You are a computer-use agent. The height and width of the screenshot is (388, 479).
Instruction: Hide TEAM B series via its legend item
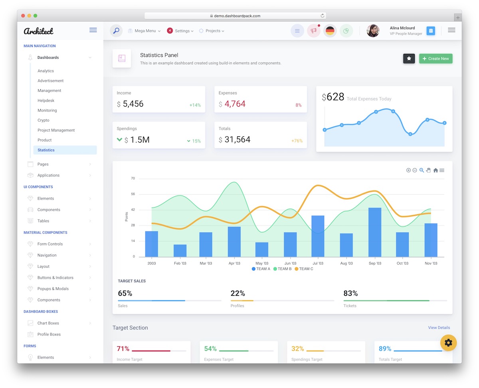pos(282,269)
